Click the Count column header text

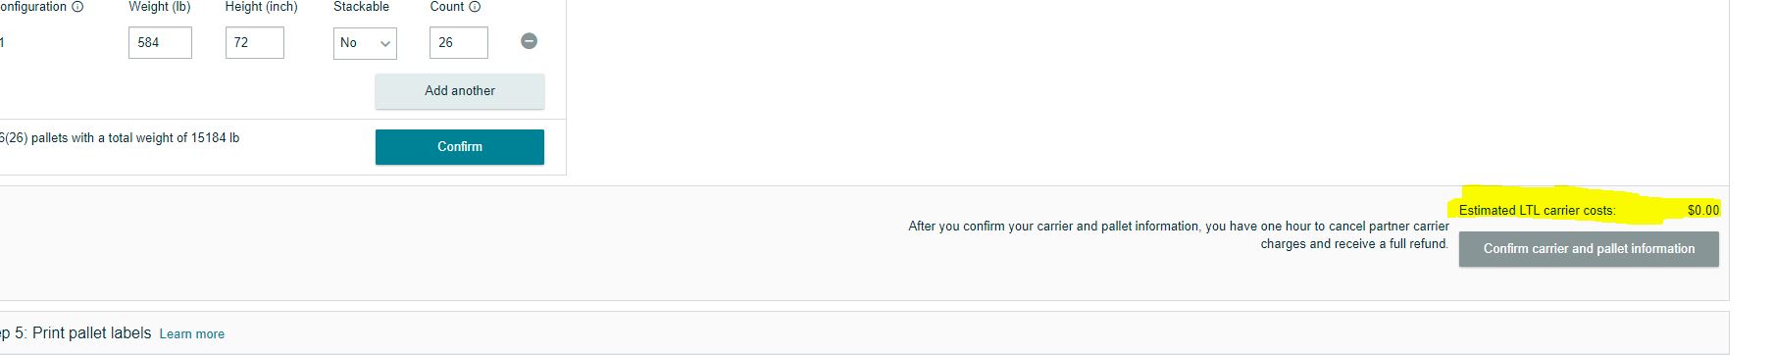click(447, 7)
